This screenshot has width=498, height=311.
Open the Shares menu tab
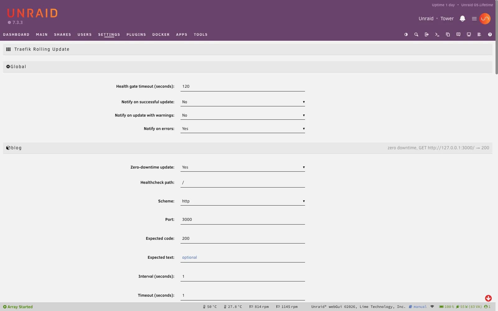[63, 35]
